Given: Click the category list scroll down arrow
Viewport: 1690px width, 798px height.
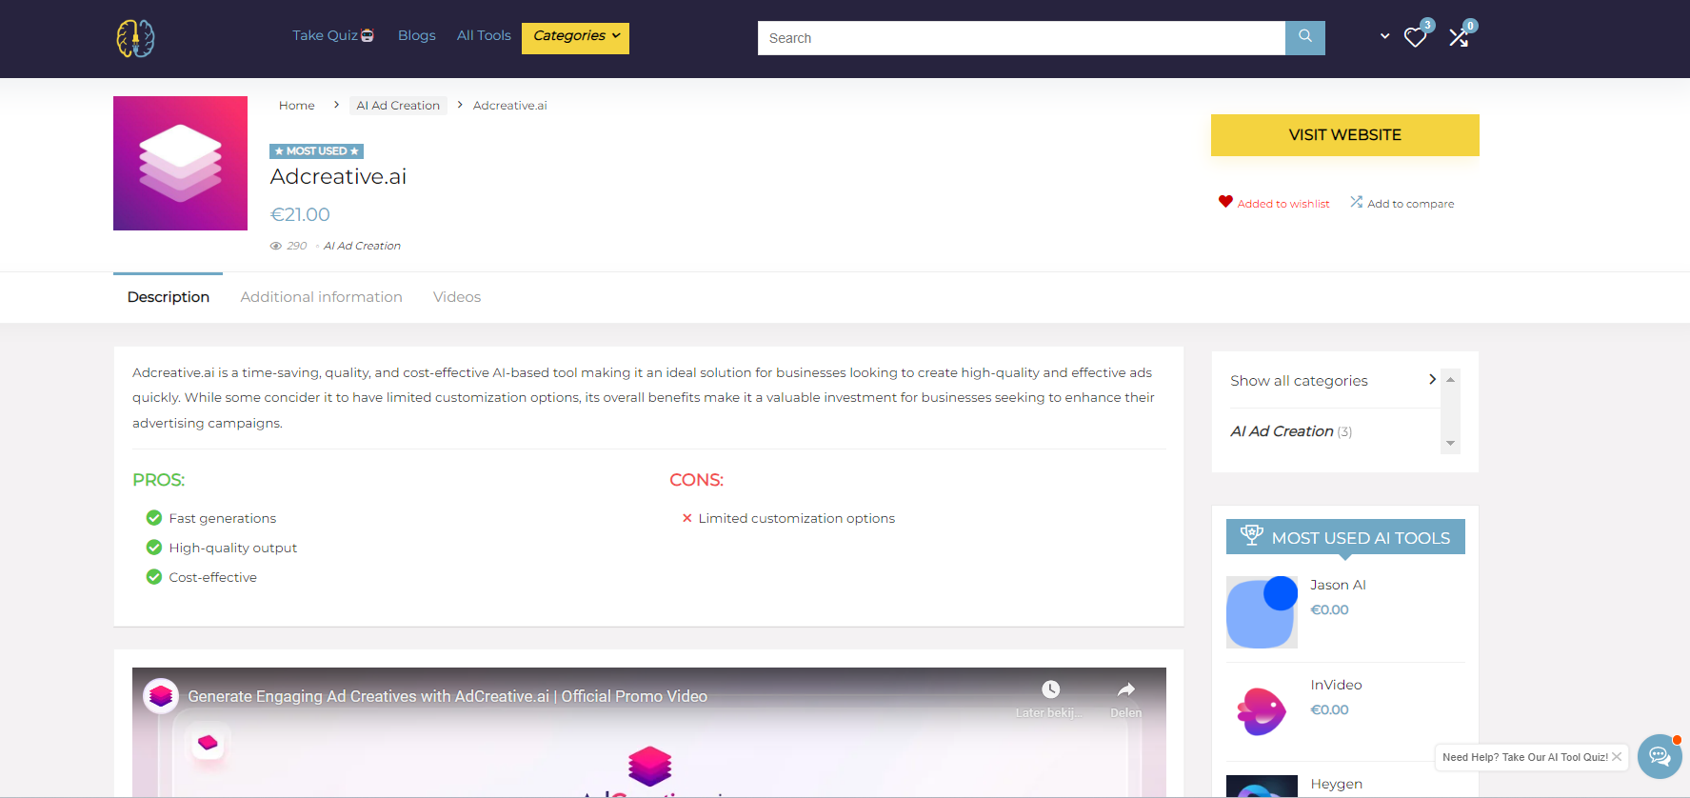Looking at the screenshot, I should point(1450,443).
